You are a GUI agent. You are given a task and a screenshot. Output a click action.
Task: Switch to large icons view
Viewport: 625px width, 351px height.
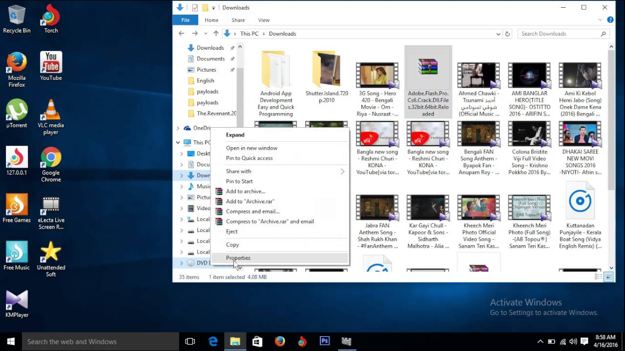click(x=608, y=277)
